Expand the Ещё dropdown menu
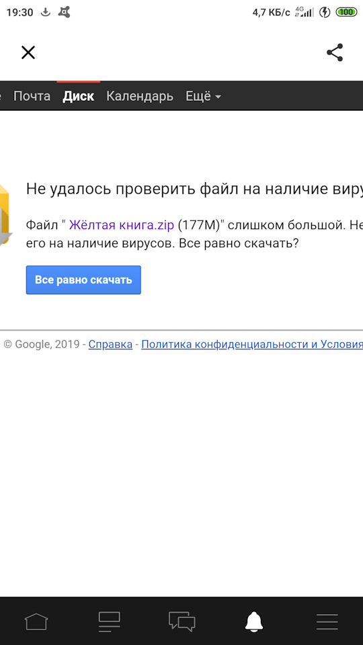 click(x=203, y=96)
